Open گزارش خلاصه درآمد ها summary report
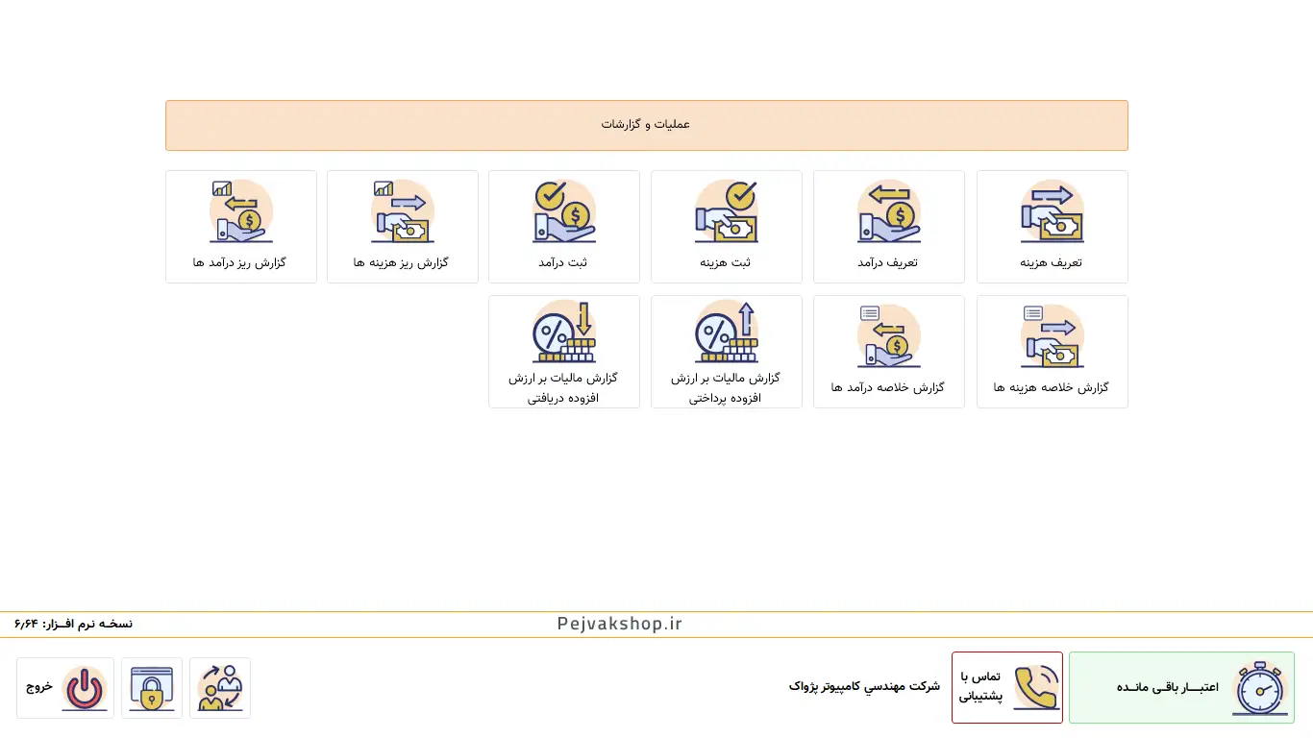 (x=888, y=352)
